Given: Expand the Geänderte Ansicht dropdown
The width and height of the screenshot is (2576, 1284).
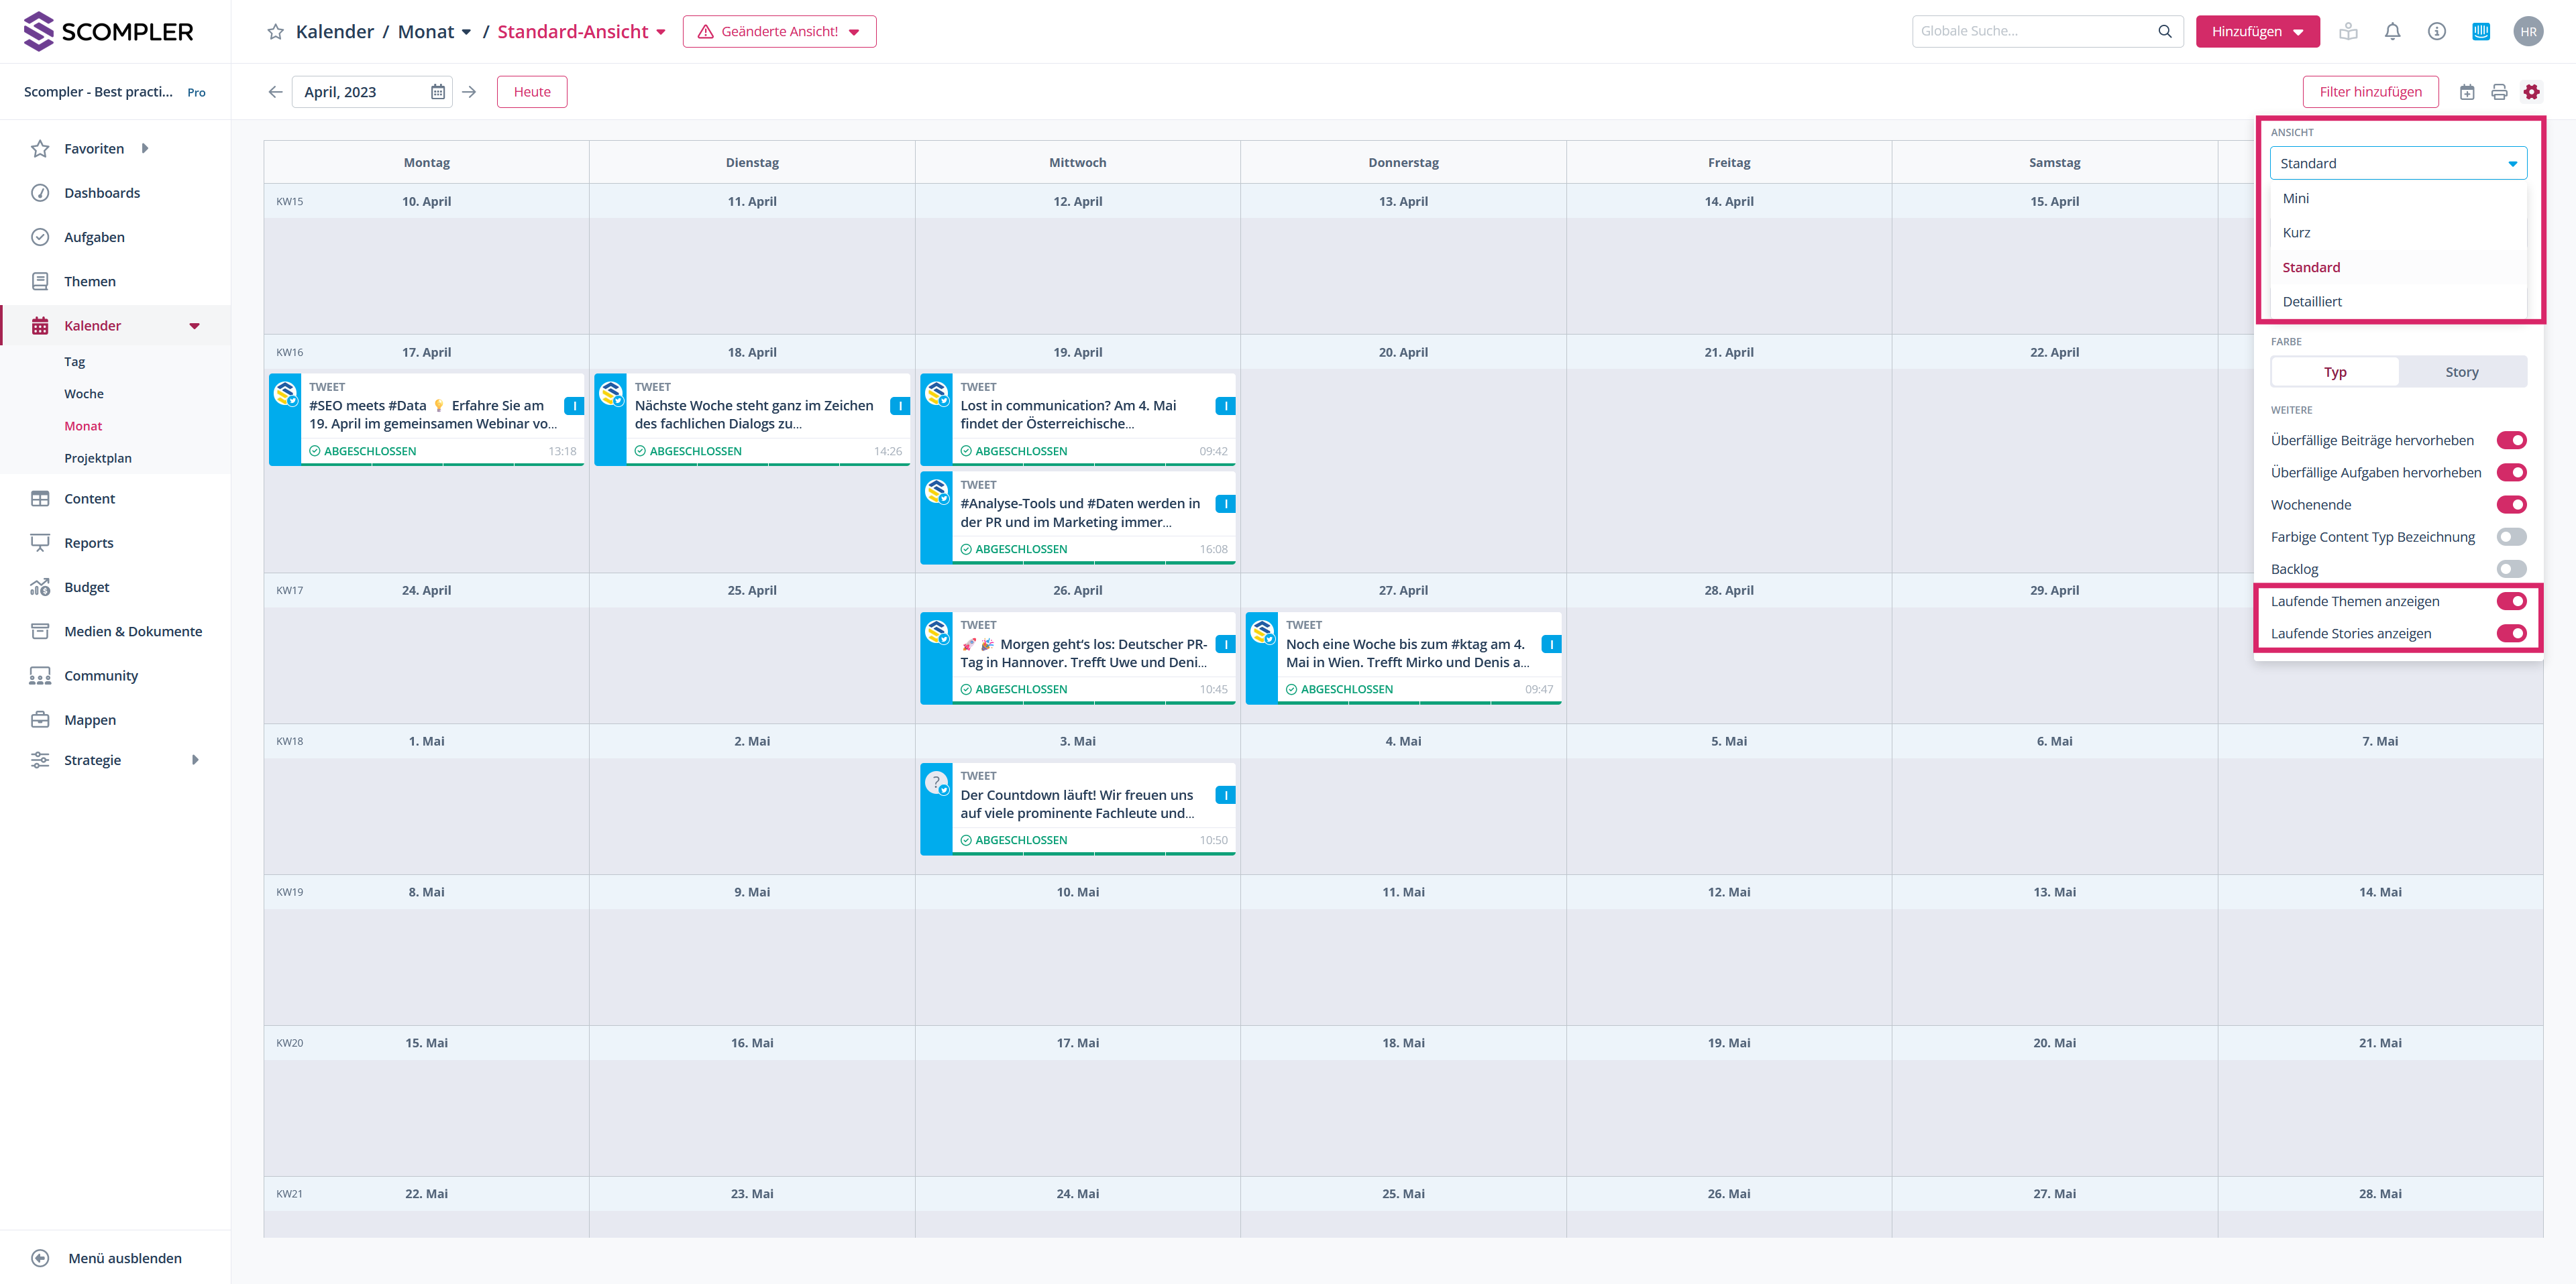Looking at the screenshot, I should click(779, 32).
